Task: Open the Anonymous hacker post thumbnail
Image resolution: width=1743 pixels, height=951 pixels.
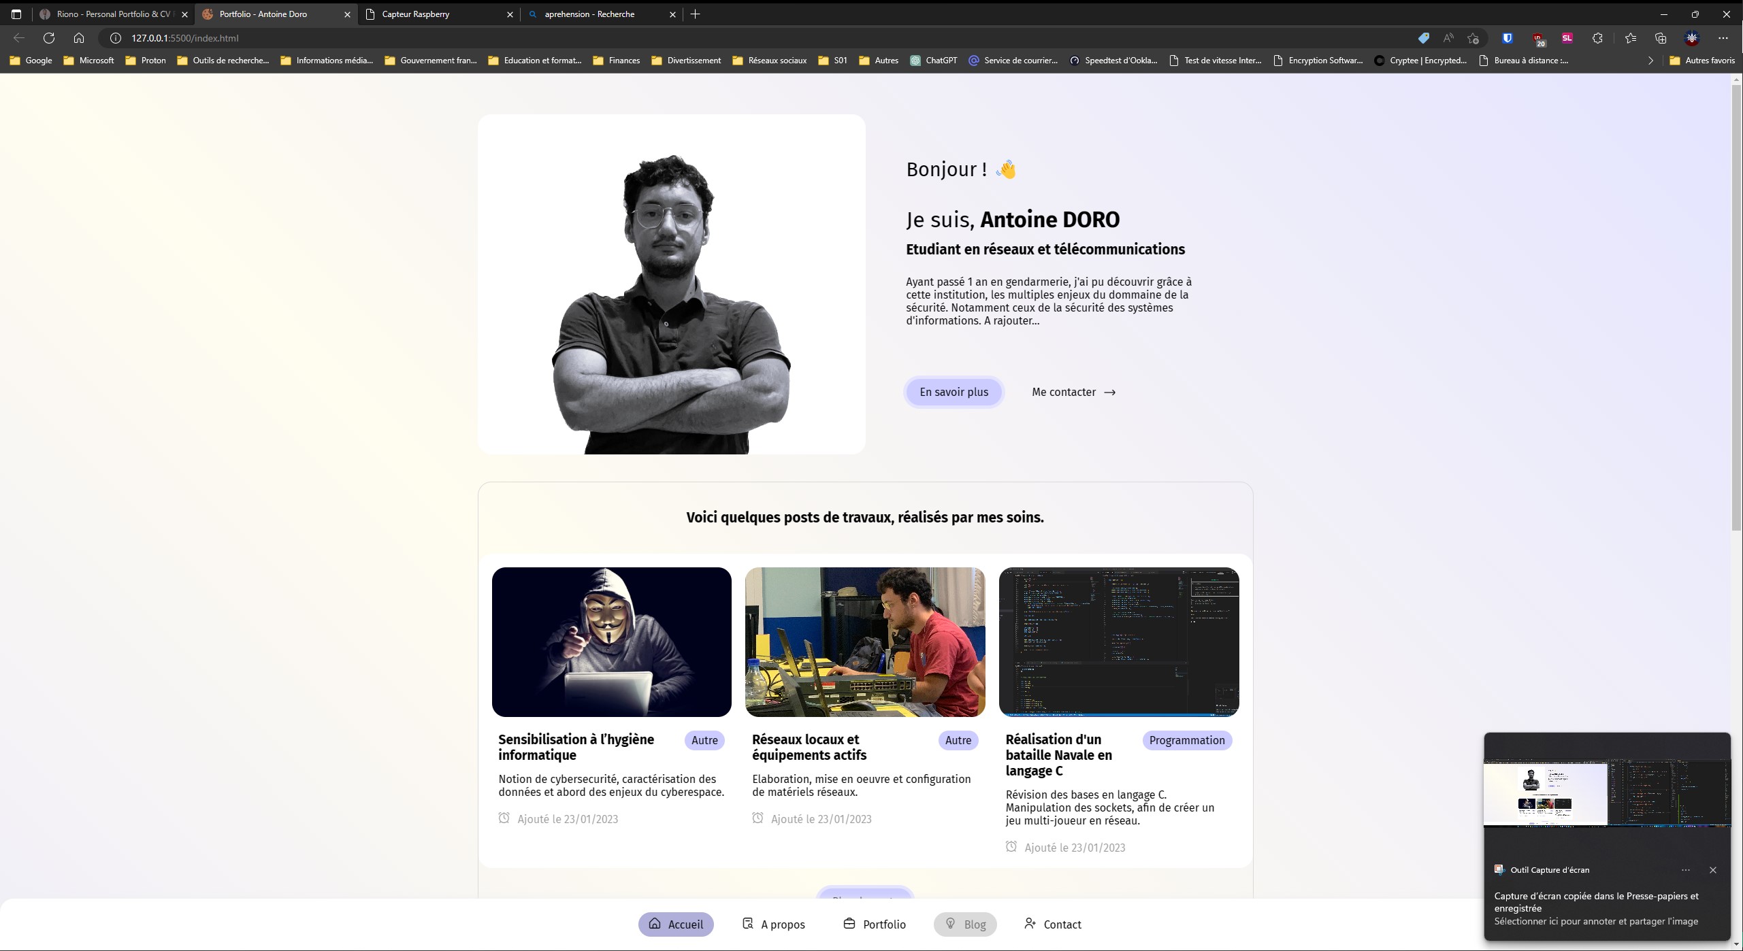Action: coord(611,641)
